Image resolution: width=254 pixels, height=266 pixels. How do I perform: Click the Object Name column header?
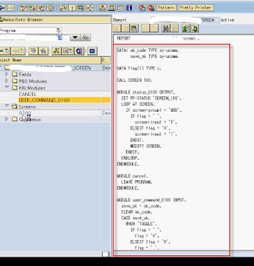50,60
